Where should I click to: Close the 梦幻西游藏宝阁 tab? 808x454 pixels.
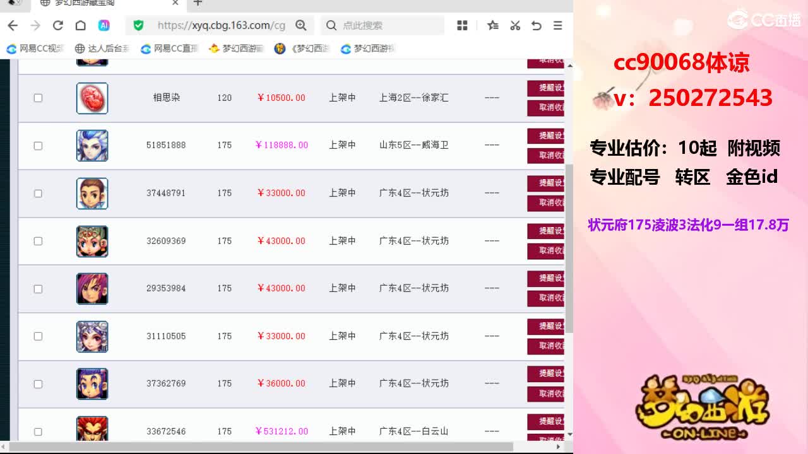[x=175, y=3]
